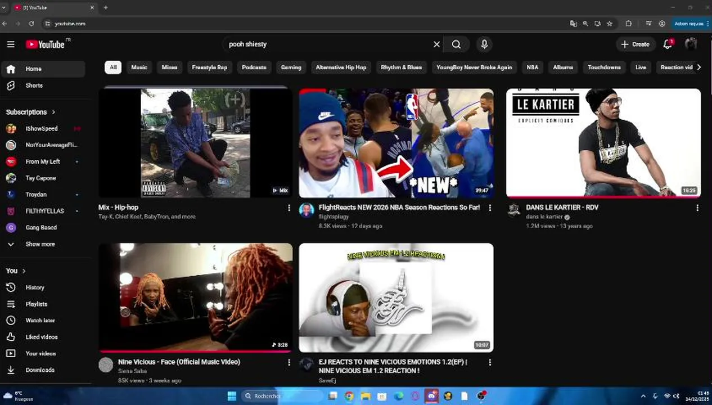712x405 pixels.
Task: Expand Show more subscriptions
Action: (x=43, y=244)
